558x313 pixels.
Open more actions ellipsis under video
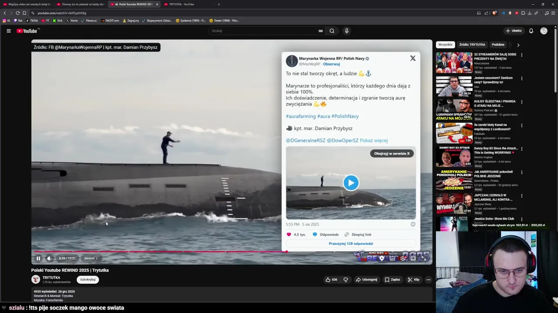click(429, 280)
